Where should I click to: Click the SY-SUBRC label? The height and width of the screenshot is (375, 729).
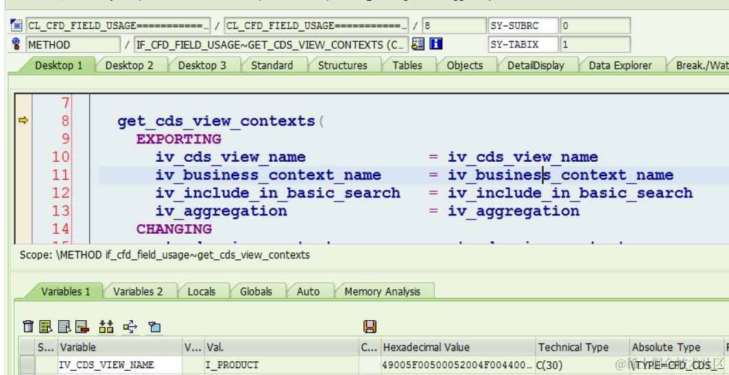coord(523,25)
